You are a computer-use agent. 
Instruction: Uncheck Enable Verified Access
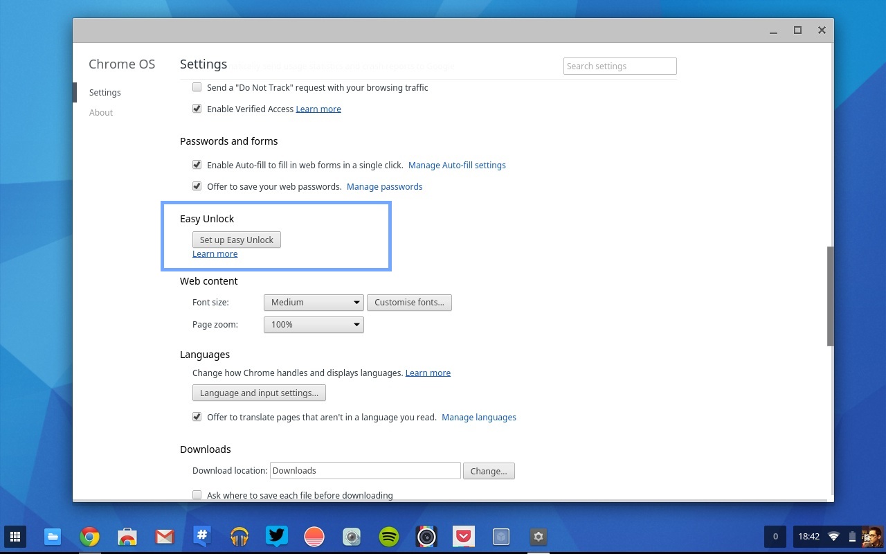pyautogui.click(x=197, y=109)
